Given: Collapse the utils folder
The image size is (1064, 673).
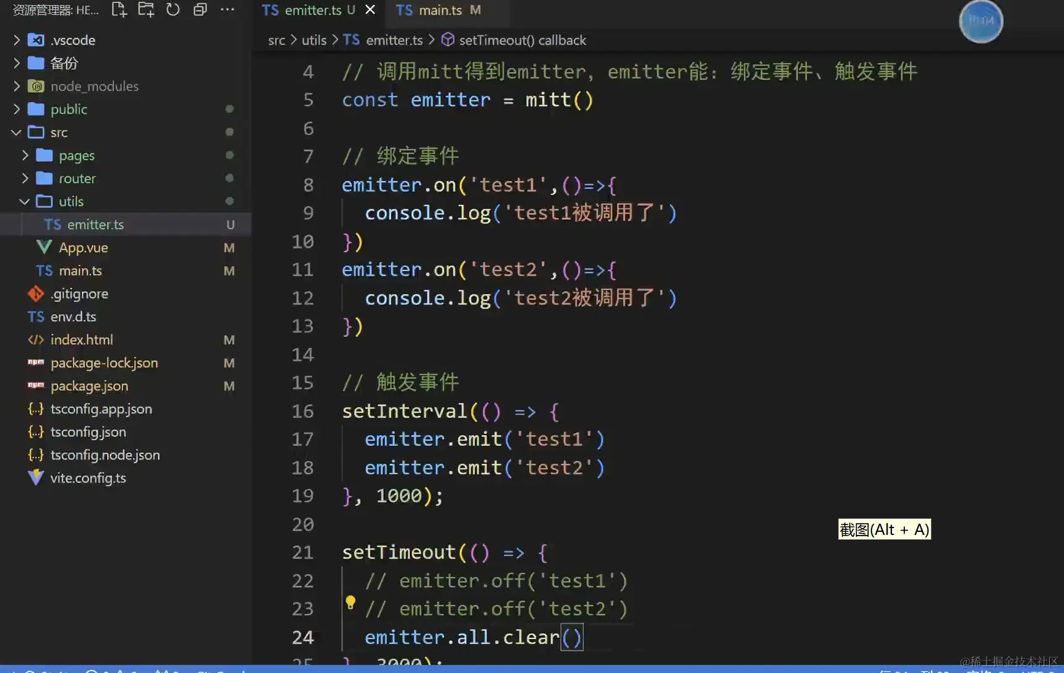Looking at the screenshot, I should click(x=25, y=201).
